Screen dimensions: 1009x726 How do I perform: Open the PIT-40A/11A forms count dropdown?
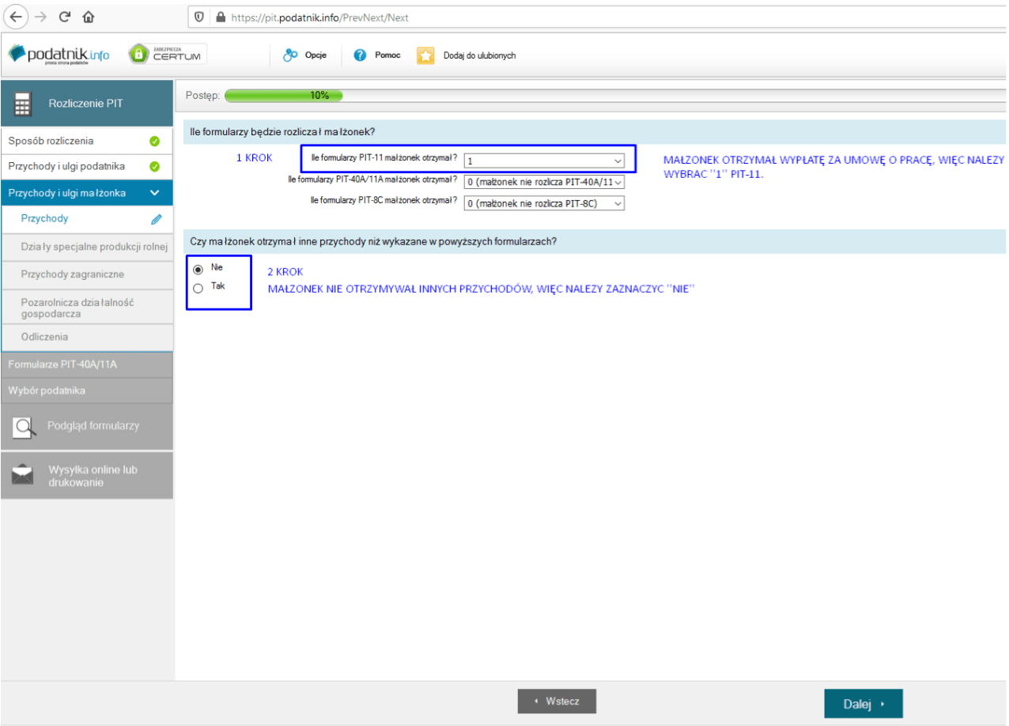(544, 182)
